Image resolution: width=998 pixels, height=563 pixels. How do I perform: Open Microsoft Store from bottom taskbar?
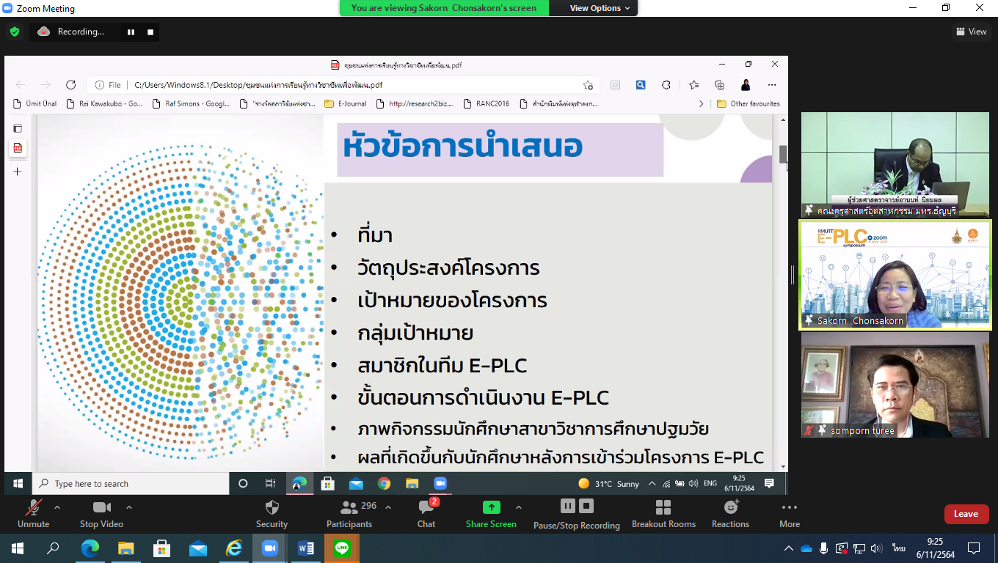[162, 548]
